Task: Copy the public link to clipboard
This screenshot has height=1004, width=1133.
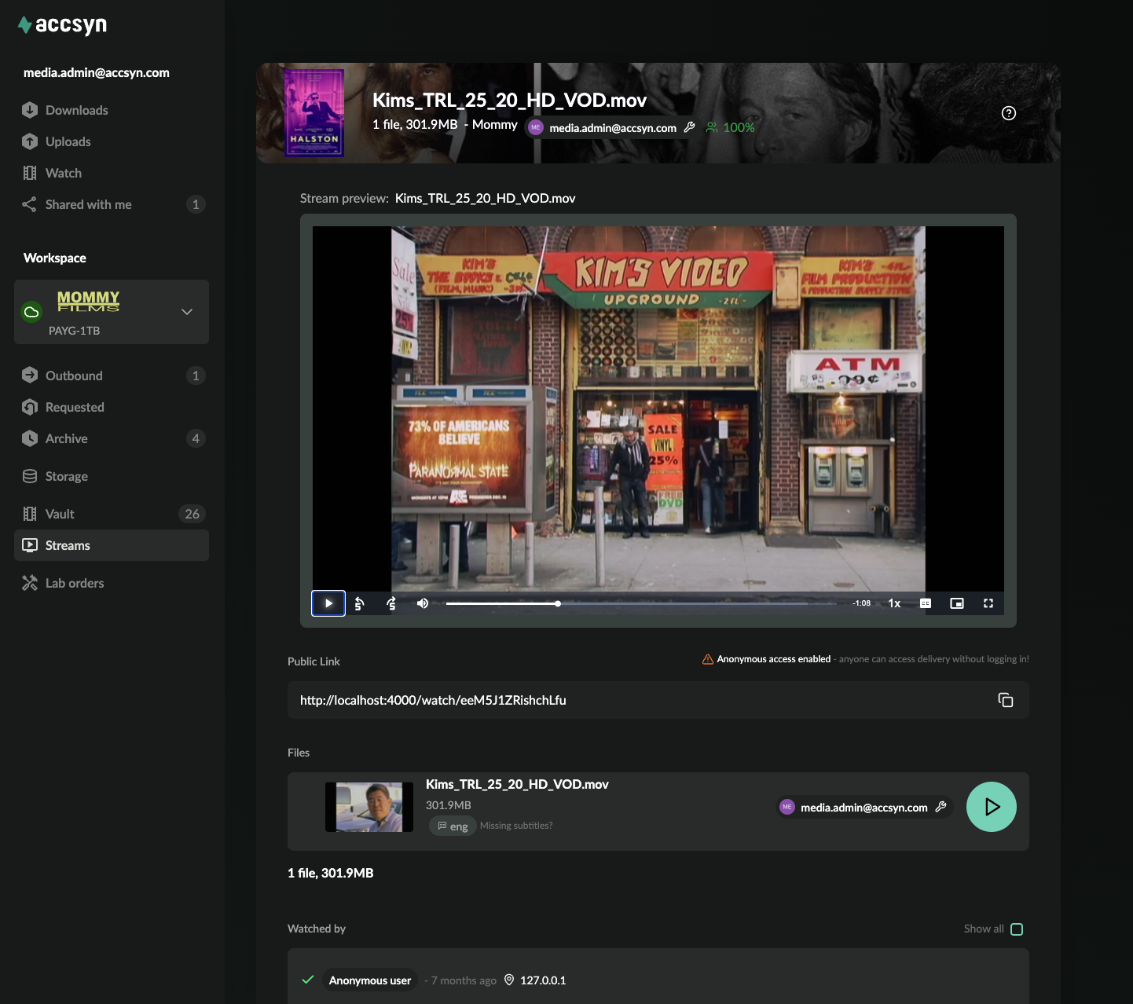Action: (x=1005, y=700)
